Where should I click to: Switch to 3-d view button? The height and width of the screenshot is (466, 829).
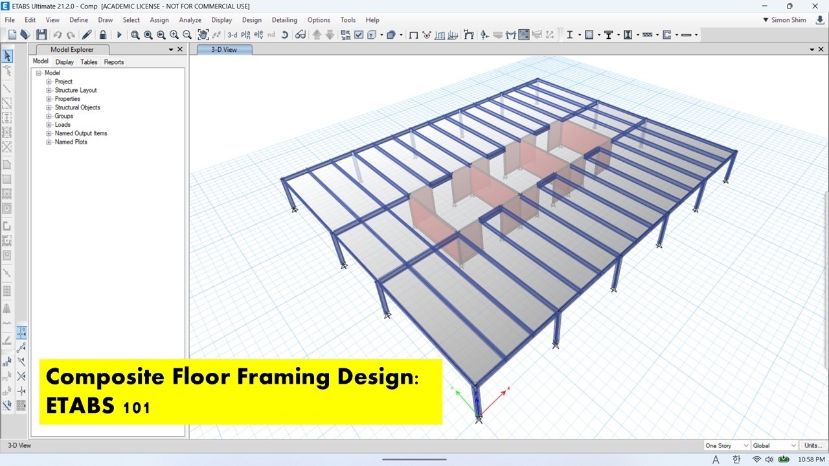pyautogui.click(x=233, y=35)
